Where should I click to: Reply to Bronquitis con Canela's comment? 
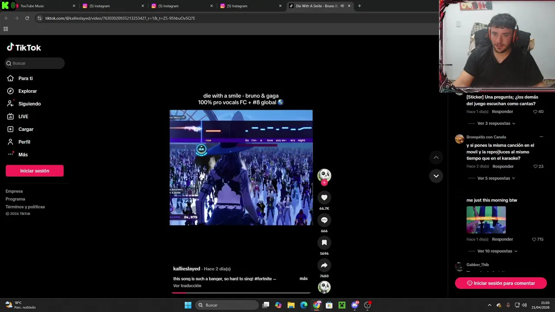503,166
